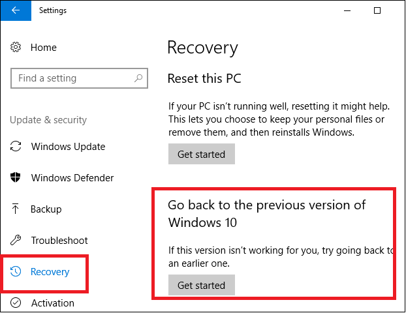Viewport: 406px width, 313px height.
Task: Click the Activation checkmark circle icon
Action: 16,303
